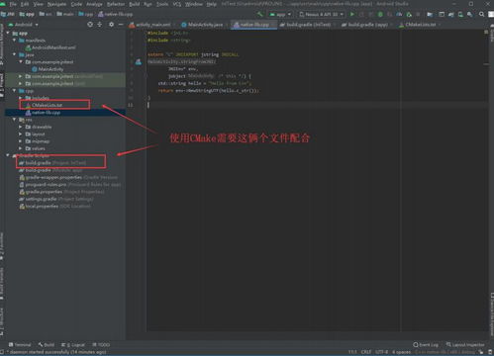Click the Make Project hammer icon

(260, 14)
